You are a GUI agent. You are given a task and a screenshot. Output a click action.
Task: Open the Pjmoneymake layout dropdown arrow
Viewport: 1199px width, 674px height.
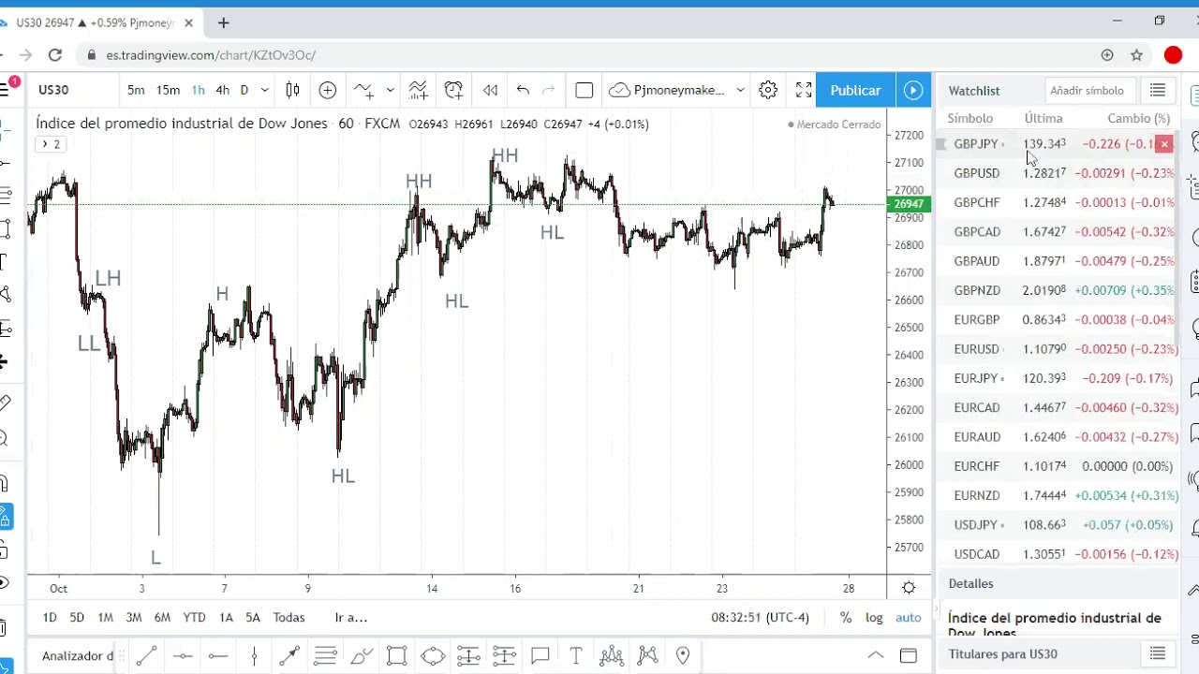tap(740, 90)
